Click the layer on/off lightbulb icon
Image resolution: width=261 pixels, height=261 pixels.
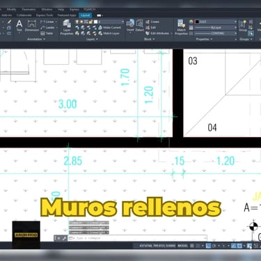pyautogui.click(x=77, y=22)
